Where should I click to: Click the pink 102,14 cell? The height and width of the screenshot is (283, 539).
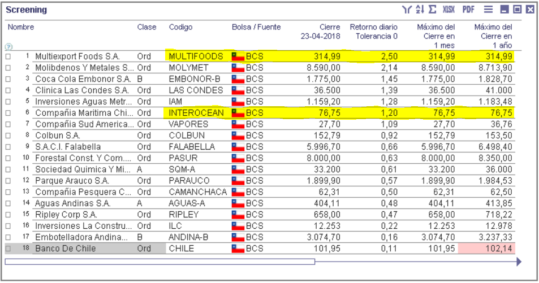(486, 249)
